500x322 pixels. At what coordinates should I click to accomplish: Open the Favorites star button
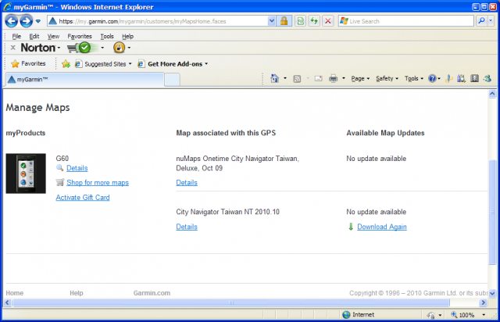[x=28, y=64]
